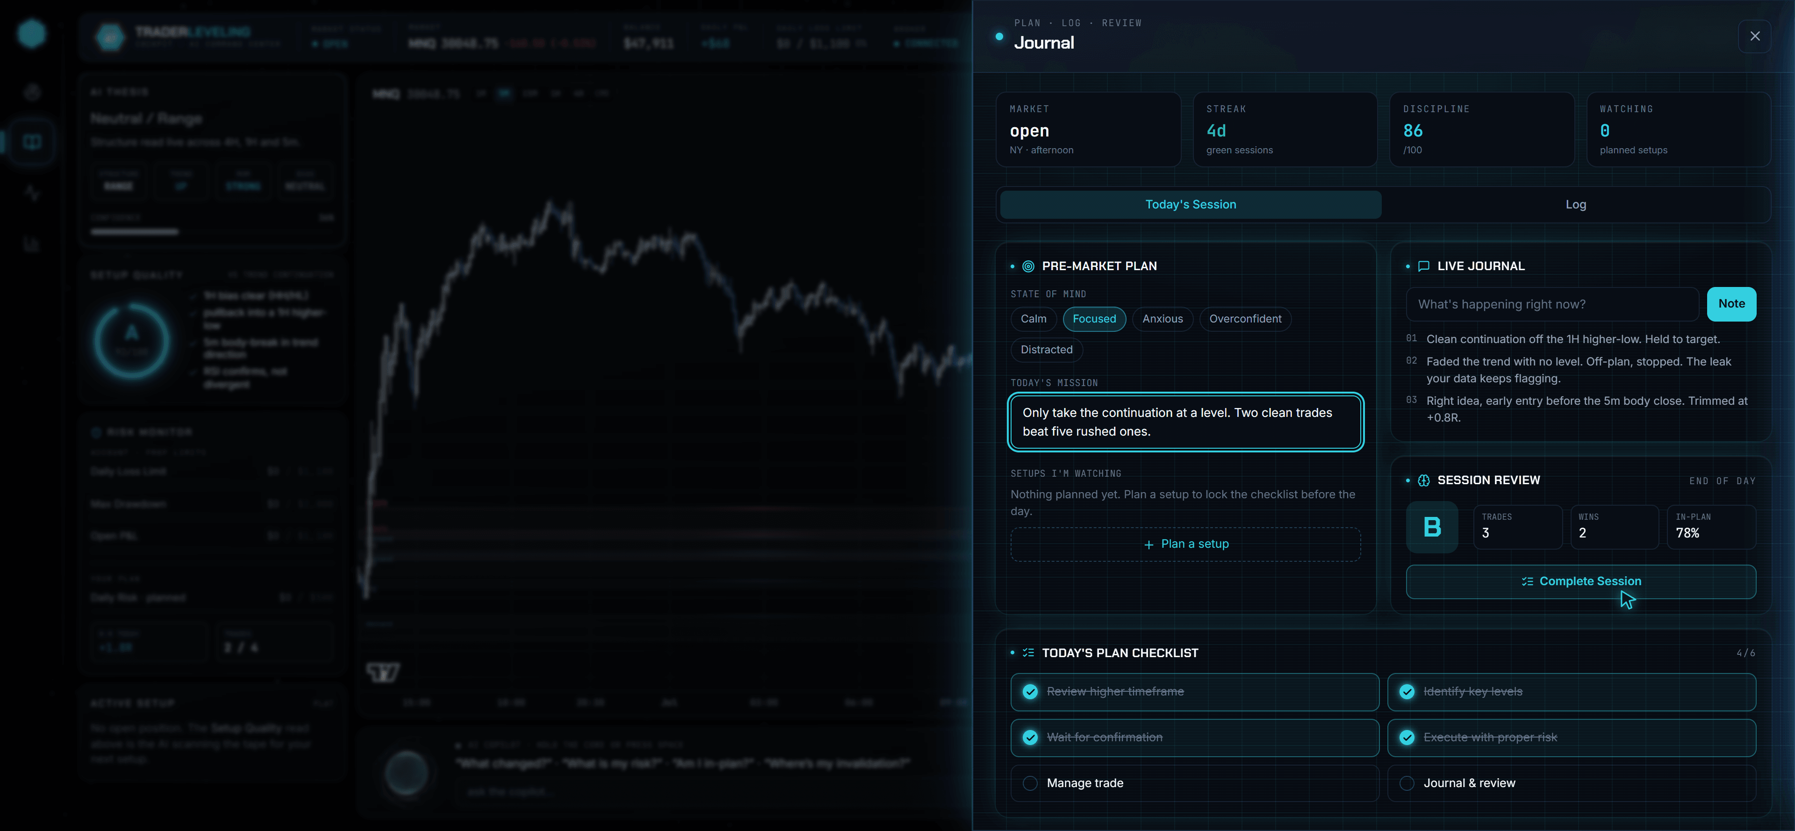Image resolution: width=1795 pixels, height=831 pixels.
Task: Click the B session grade tile
Action: point(1432,527)
